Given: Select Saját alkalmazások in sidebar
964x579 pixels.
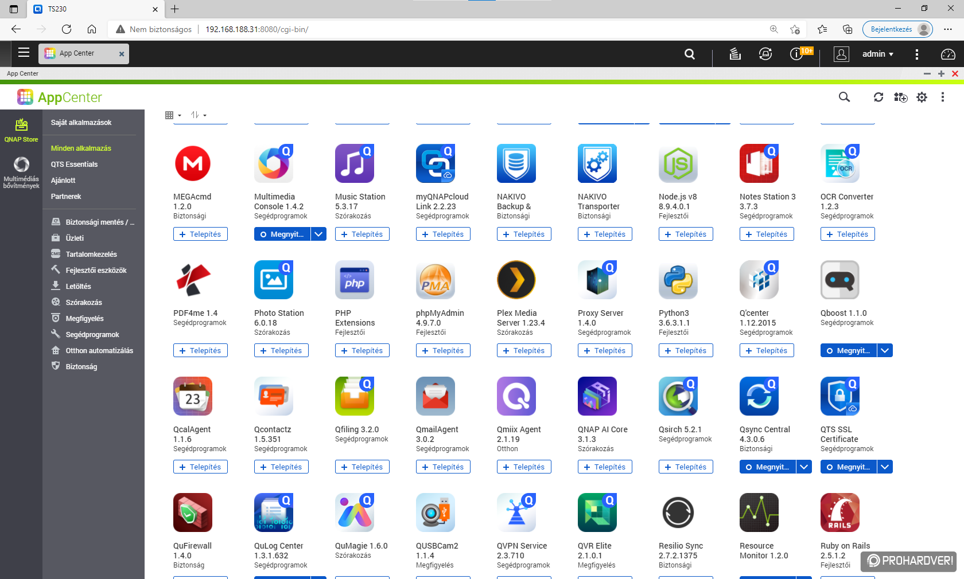Looking at the screenshot, I should (81, 123).
